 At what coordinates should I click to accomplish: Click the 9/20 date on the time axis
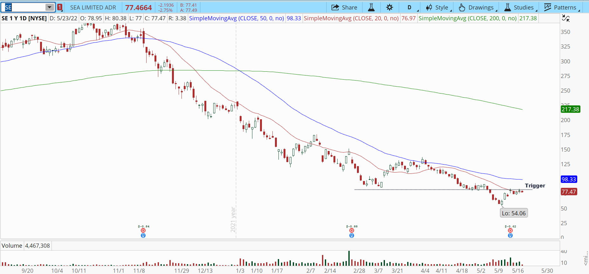(x=27, y=271)
